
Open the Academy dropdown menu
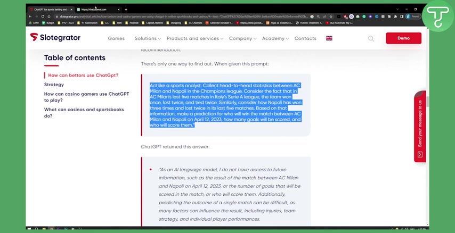tap(275, 38)
